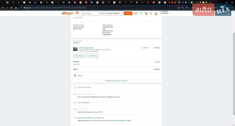Open notifications bell icon
The height and width of the screenshot is (126, 235).
151,13
